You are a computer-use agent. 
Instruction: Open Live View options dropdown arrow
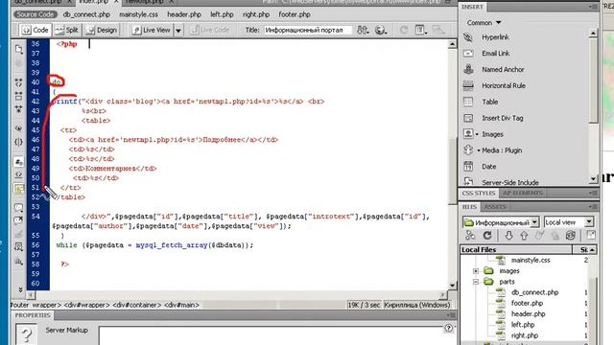pyautogui.click(x=178, y=30)
